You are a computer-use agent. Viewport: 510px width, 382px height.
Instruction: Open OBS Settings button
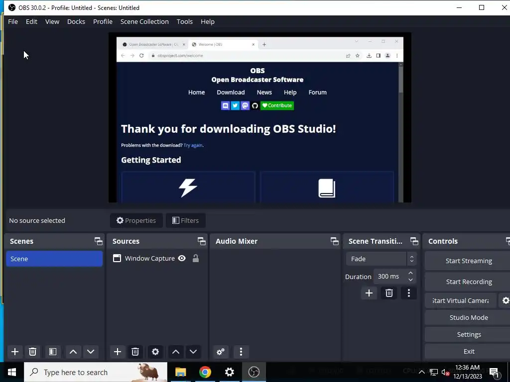(468, 335)
